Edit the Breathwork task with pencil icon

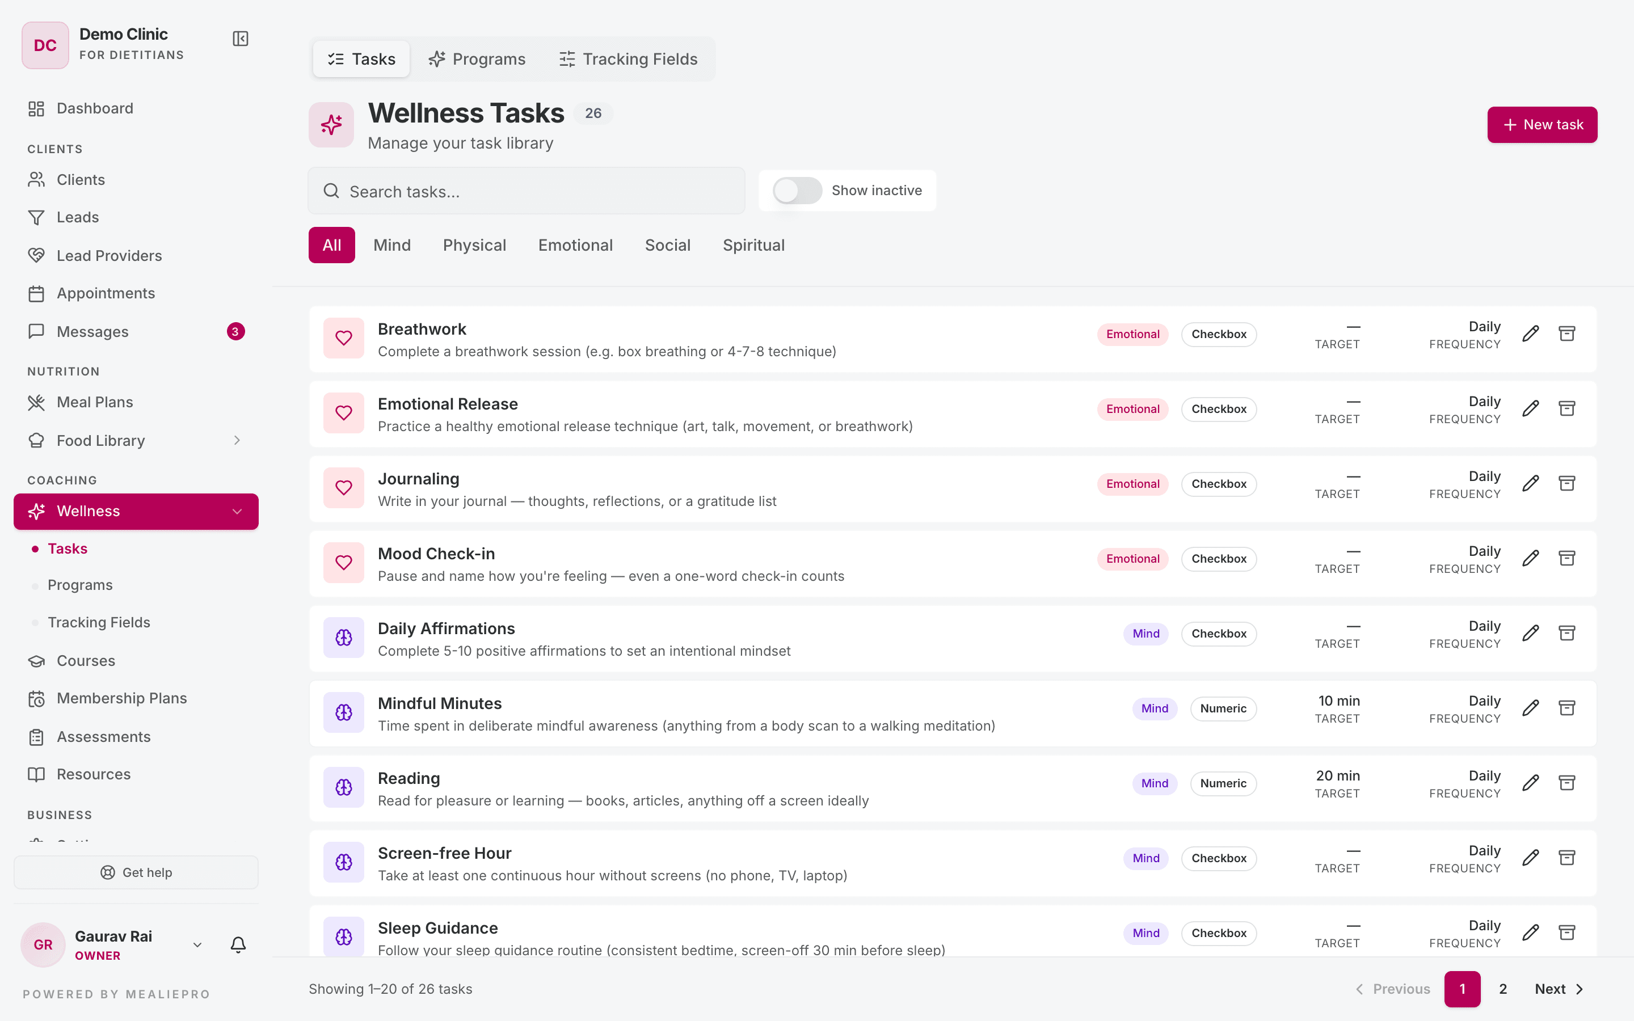(1531, 334)
